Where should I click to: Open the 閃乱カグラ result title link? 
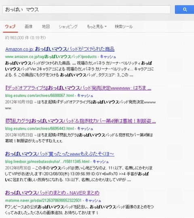(x=80, y=121)
